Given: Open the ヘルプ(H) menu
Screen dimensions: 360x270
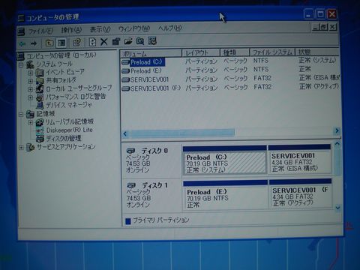Looking at the screenshot, I should coord(169,28).
